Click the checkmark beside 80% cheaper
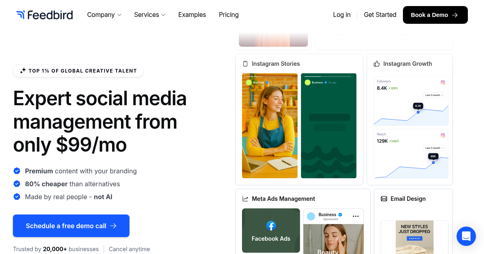 (17, 184)
